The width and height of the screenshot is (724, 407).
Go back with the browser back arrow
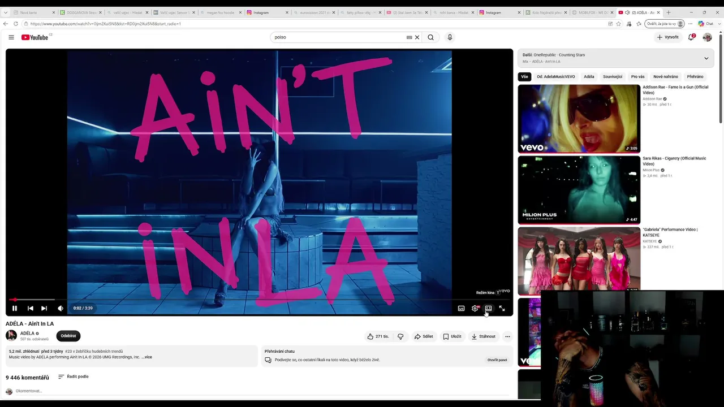click(x=6, y=24)
